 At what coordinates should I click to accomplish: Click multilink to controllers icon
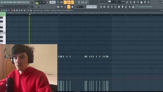click(x=72, y=7)
